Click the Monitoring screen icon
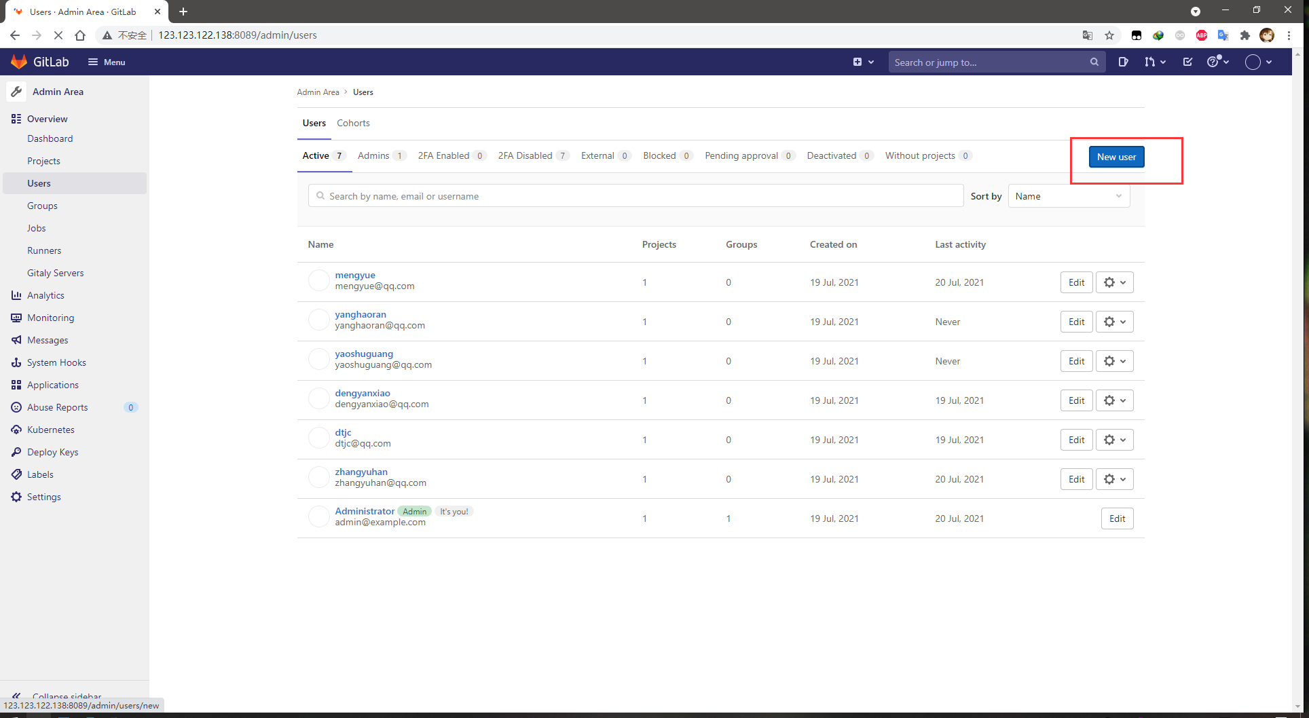 pos(16,318)
